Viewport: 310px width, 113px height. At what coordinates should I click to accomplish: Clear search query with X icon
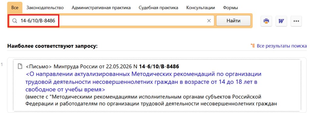point(209,21)
